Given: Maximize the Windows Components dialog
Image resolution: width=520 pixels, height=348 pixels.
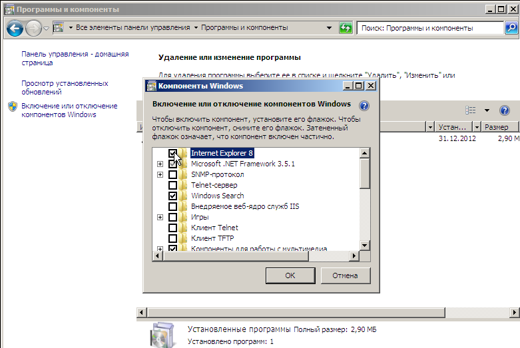Looking at the screenshot, I should [358, 86].
